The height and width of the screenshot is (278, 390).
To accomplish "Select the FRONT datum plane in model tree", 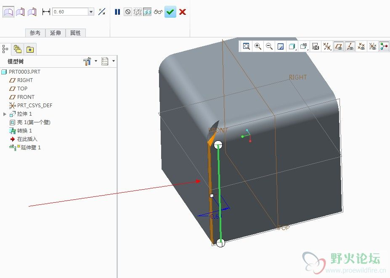I will (21, 97).
